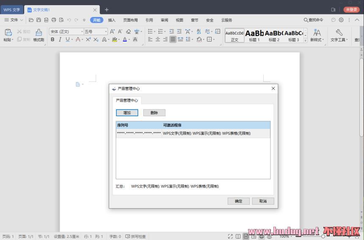The image size is (364, 240).
Task: Click the superscript X² icon
Action: pos(88,39)
